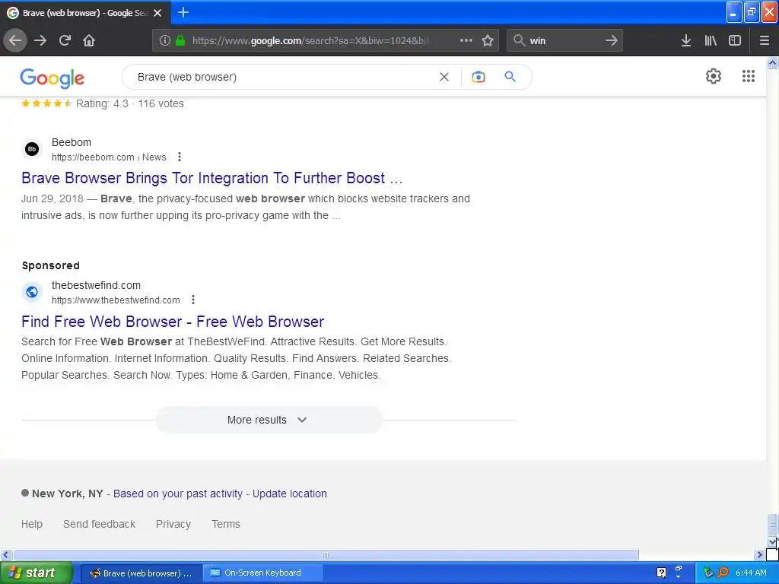This screenshot has width=779, height=584.
Task: Switch to Brave (web browser) taskbar button
Action: pyautogui.click(x=141, y=573)
